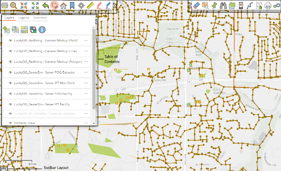Image resolution: width=281 pixels, height=171 pixels.
Task: Switch to the Selection tab
Action: [x=40, y=18]
